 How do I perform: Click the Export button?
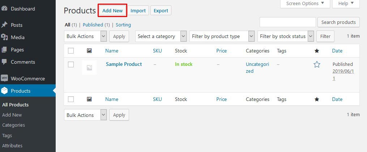point(161,10)
